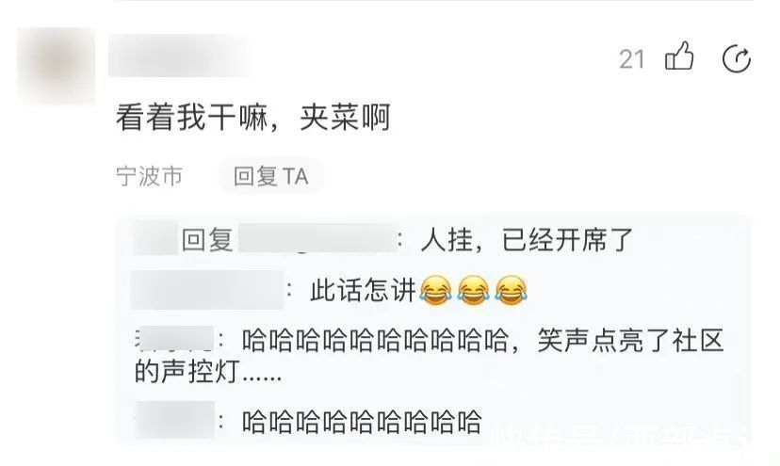Image resolution: width=780 pixels, height=466 pixels.
Task: Click the reply text 此话怎讲
Action: point(363,291)
